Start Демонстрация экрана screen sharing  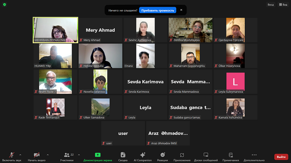click(x=98, y=155)
